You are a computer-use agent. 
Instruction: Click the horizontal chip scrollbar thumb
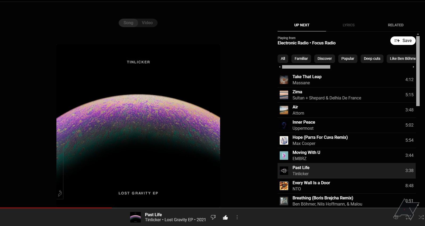[306, 67]
